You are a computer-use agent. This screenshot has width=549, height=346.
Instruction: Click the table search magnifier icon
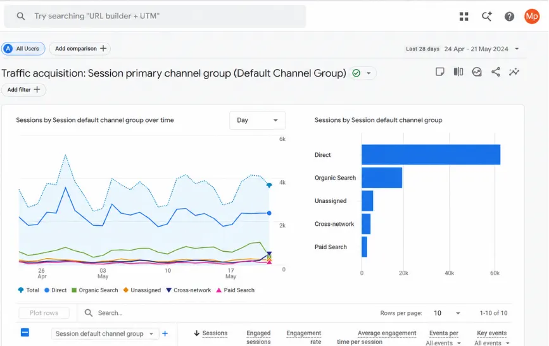coord(89,312)
